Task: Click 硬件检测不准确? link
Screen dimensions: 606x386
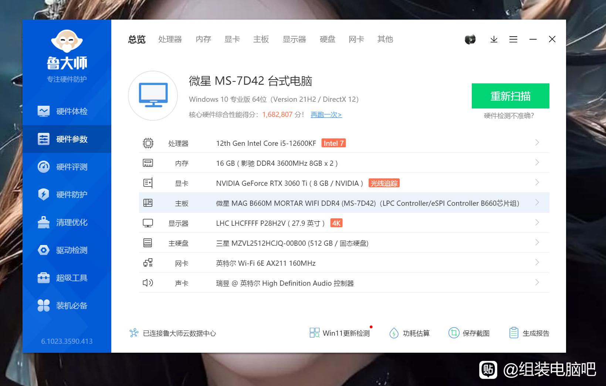Action: click(509, 116)
